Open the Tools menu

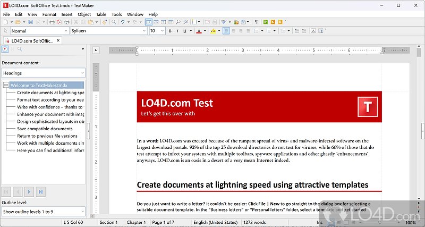coord(117,14)
